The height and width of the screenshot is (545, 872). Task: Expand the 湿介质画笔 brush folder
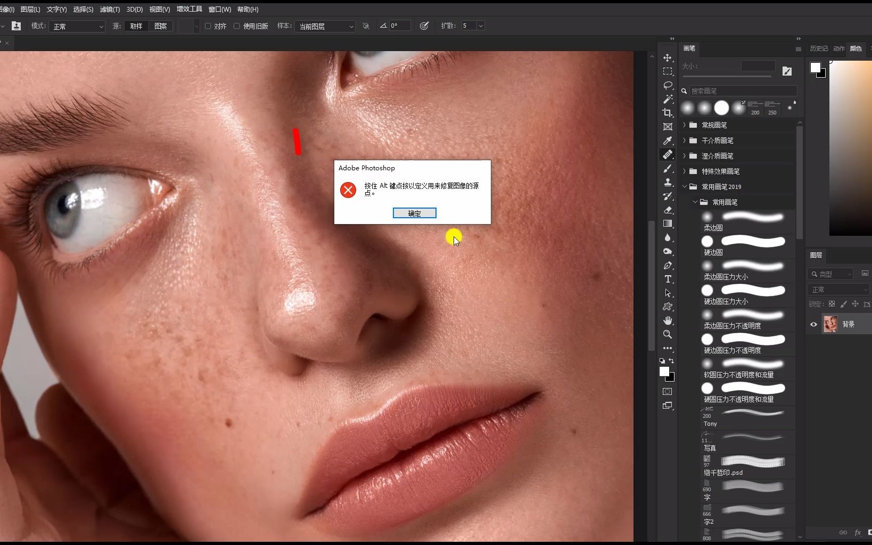click(685, 156)
